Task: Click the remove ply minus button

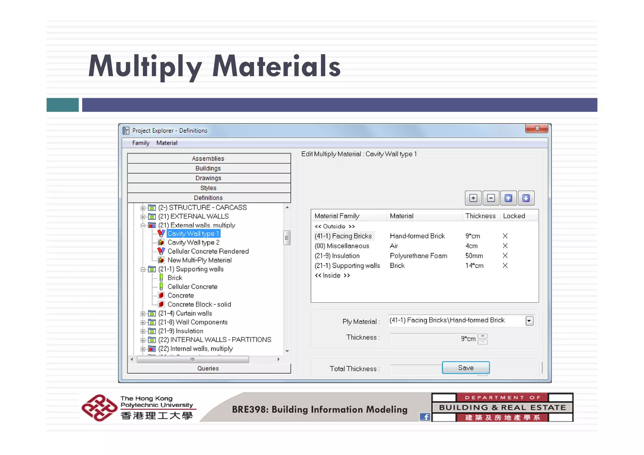Action: click(x=491, y=198)
